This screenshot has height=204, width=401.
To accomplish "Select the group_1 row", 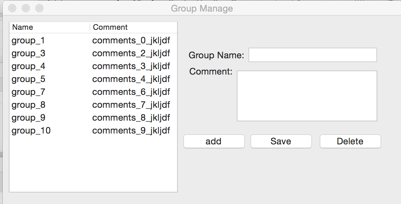I will (28, 41).
